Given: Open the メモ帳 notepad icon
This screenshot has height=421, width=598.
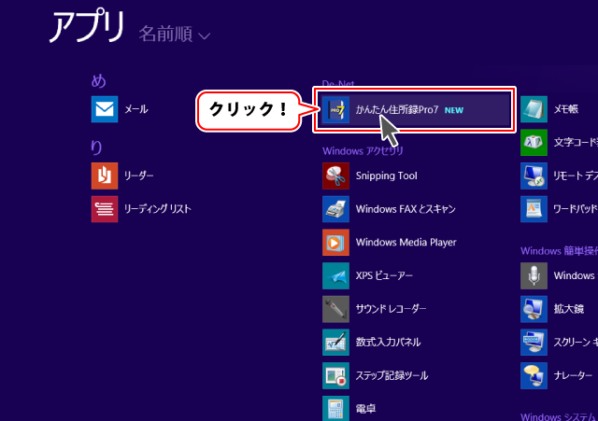Looking at the screenshot, I should click(534, 109).
